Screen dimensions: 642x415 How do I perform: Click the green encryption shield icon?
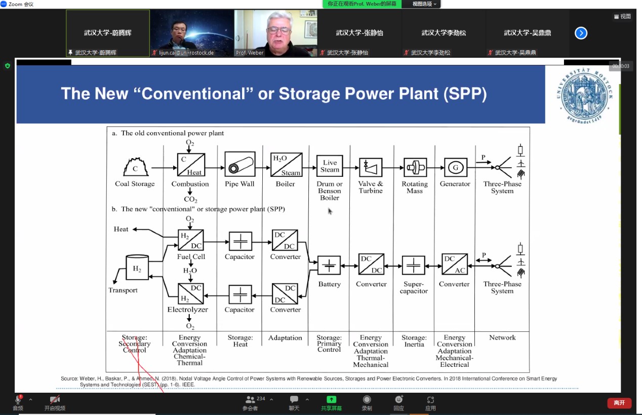click(x=7, y=66)
